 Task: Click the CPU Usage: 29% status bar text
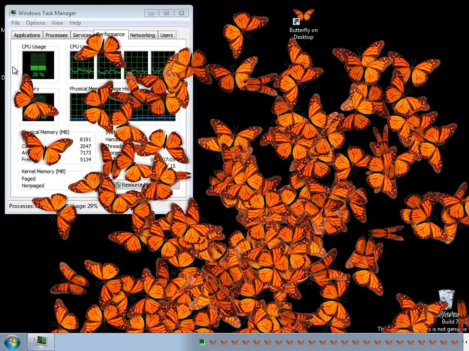click(79, 206)
